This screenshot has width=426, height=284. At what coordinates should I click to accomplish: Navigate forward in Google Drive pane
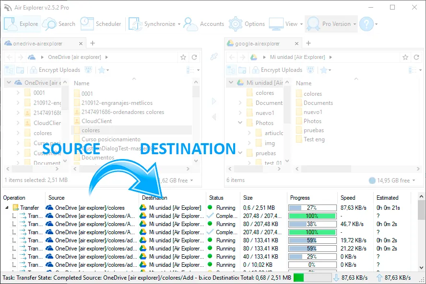click(x=243, y=57)
